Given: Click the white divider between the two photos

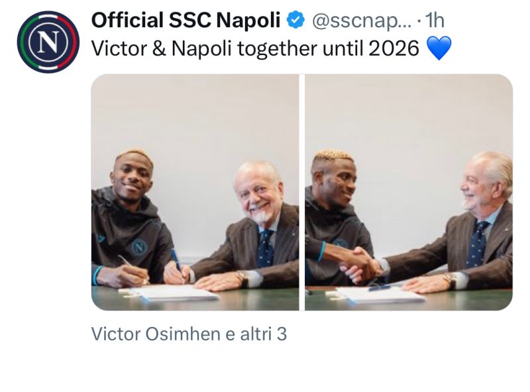Looking at the screenshot, I should click(x=302, y=192).
